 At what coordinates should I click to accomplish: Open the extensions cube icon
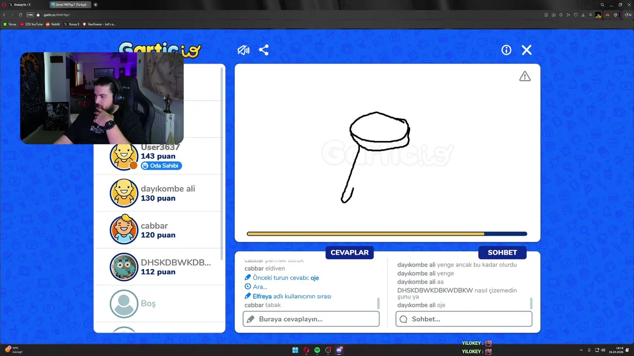coord(616,15)
